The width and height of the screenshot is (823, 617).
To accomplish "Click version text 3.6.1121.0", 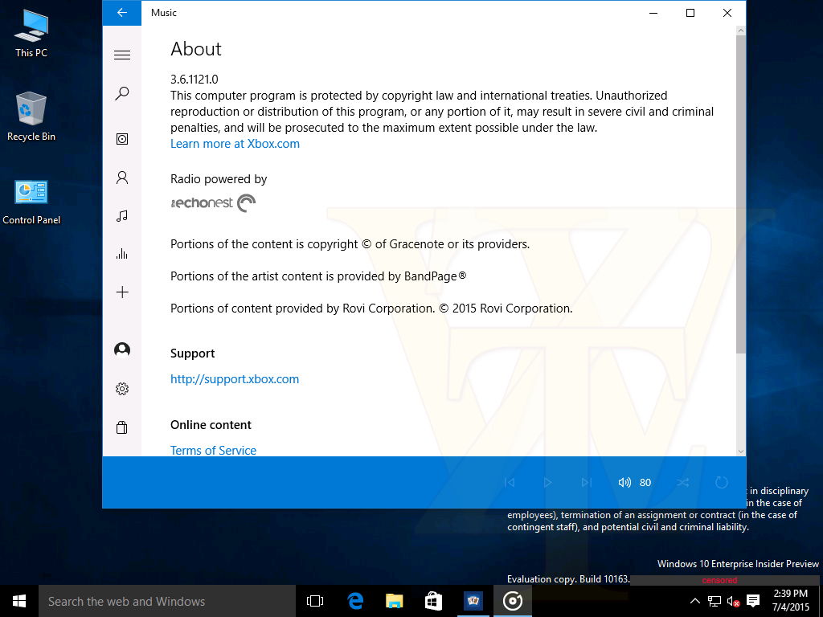I will point(194,80).
